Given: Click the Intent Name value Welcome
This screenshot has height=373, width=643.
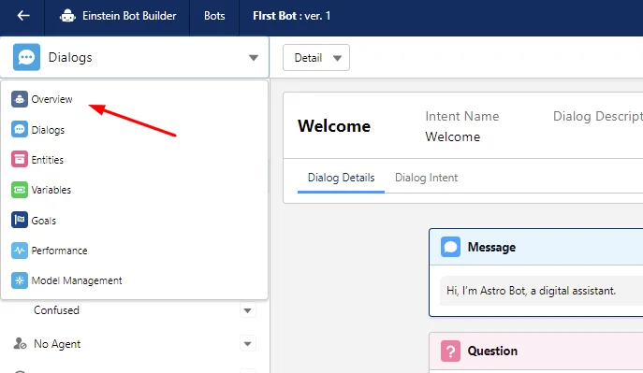Looking at the screenshot, I should (x=452, y=136).
